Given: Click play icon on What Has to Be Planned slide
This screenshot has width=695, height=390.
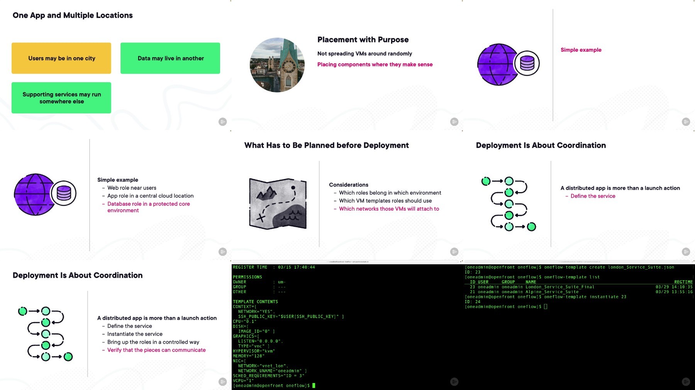Looking at the screenshot, I should pos(454,252).
